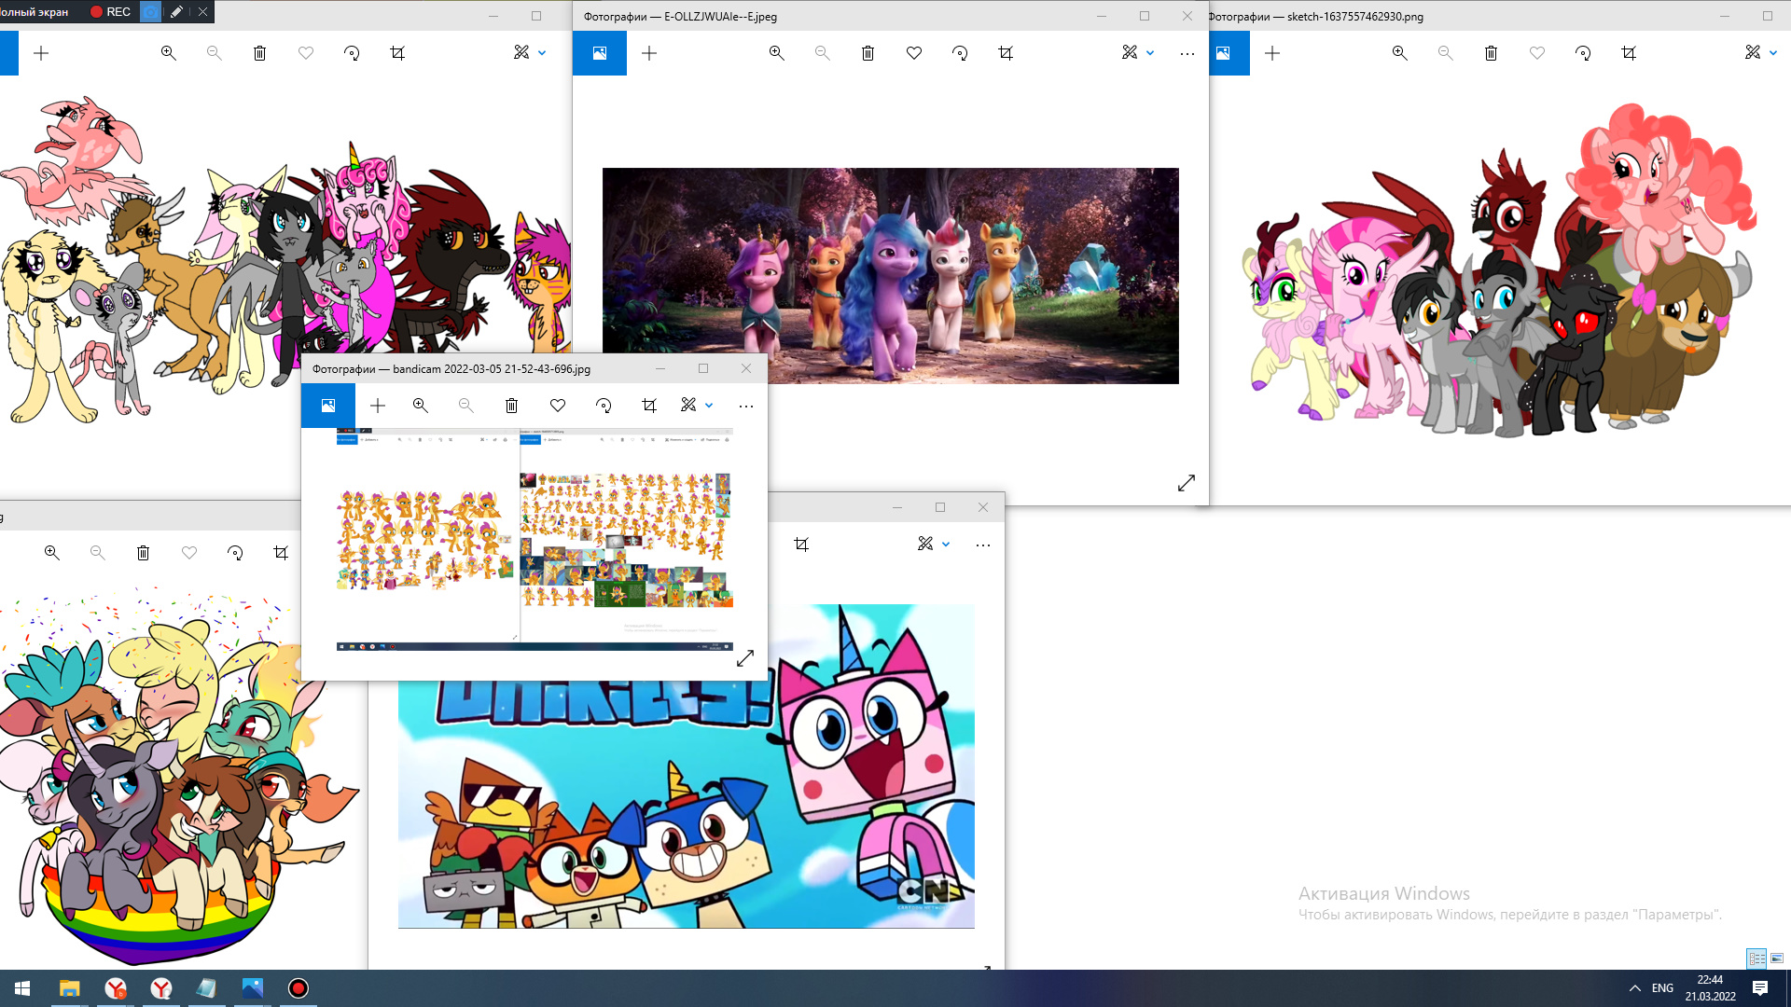Zoom out in the sketch-1637557462930.png window
Image resolution: width=1791 pixels, height=1007 pixels.
[x=1445, y=53]
